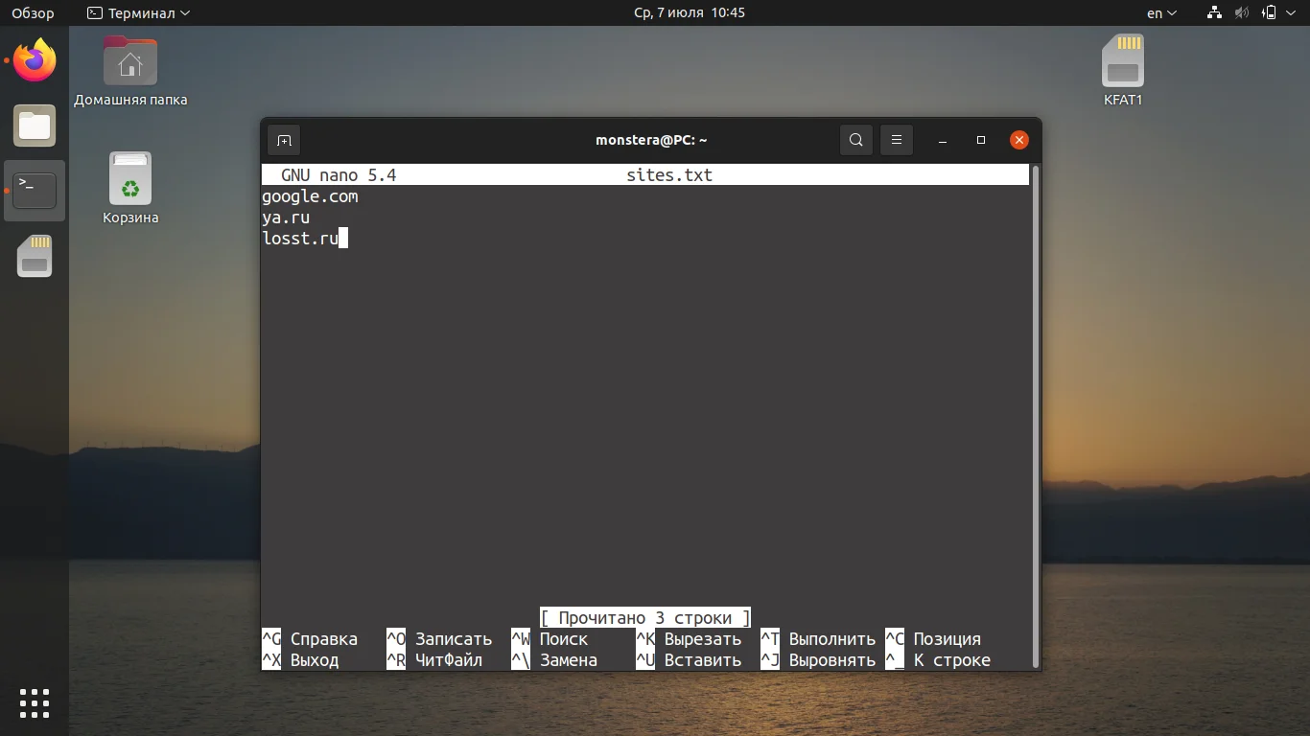
Task: Expand the system menu arrow
Action: pyautogui.click(x=1291, y=13)
